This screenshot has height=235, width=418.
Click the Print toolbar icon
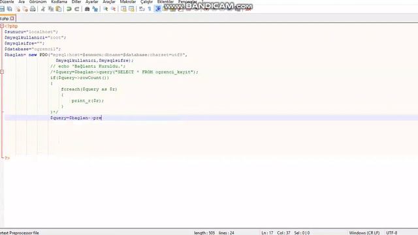click(33, 9)
